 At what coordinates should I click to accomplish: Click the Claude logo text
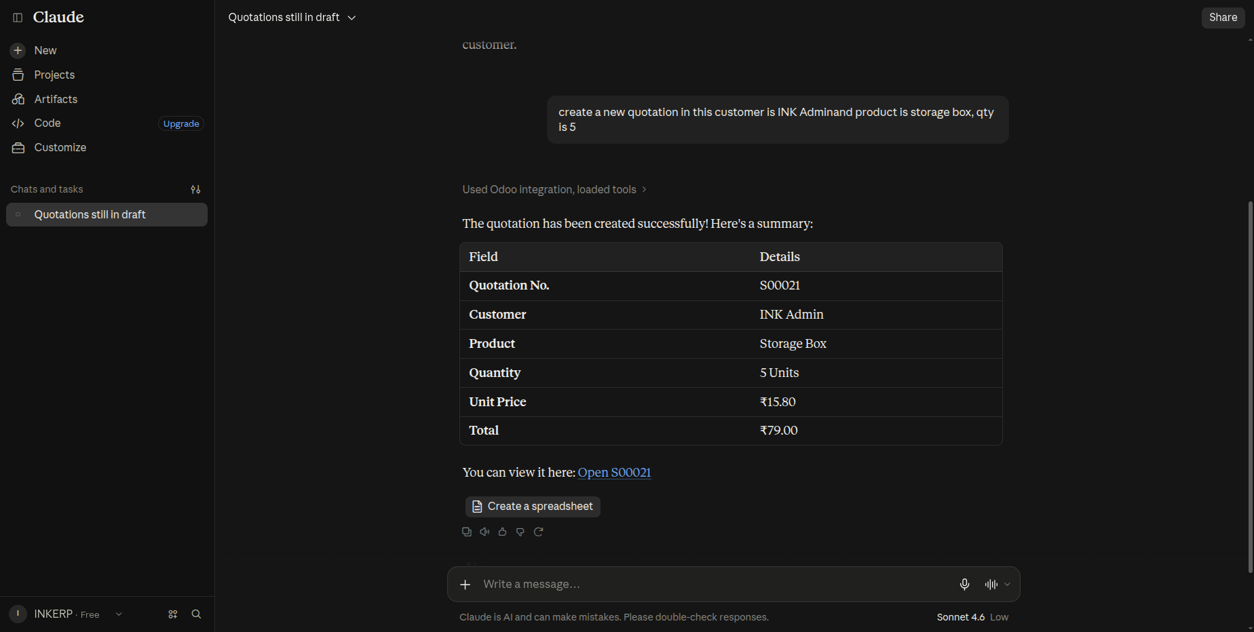(58, 18)
